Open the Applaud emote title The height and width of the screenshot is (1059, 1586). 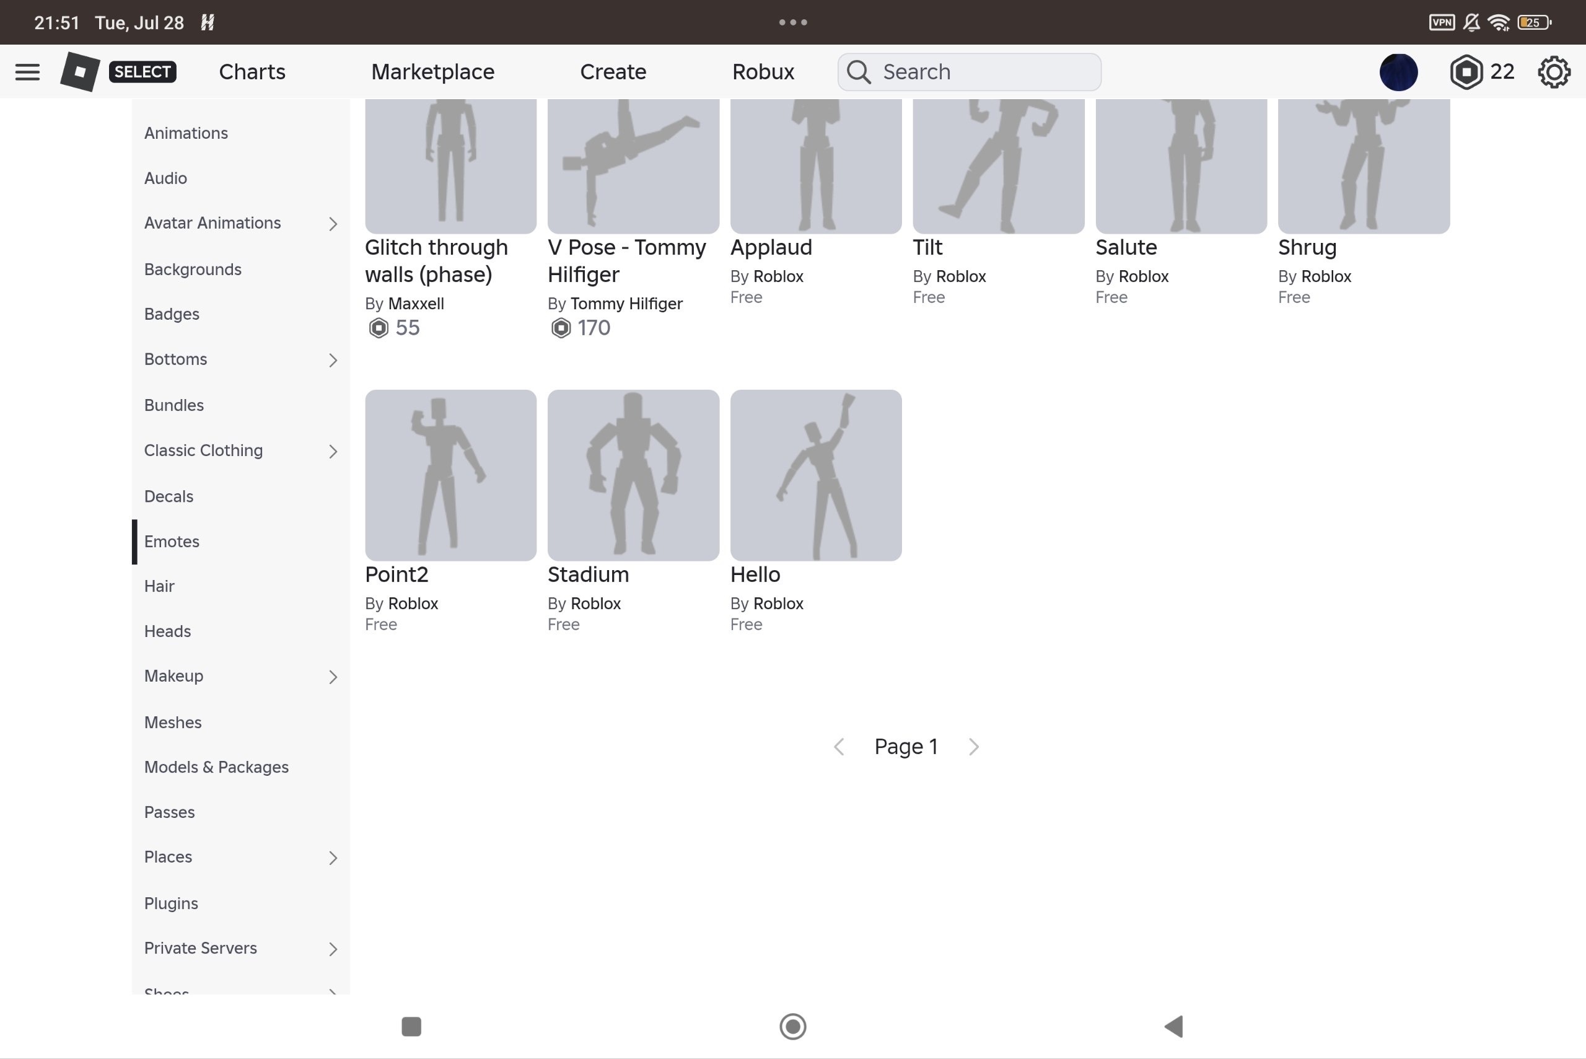pos(771,247)
